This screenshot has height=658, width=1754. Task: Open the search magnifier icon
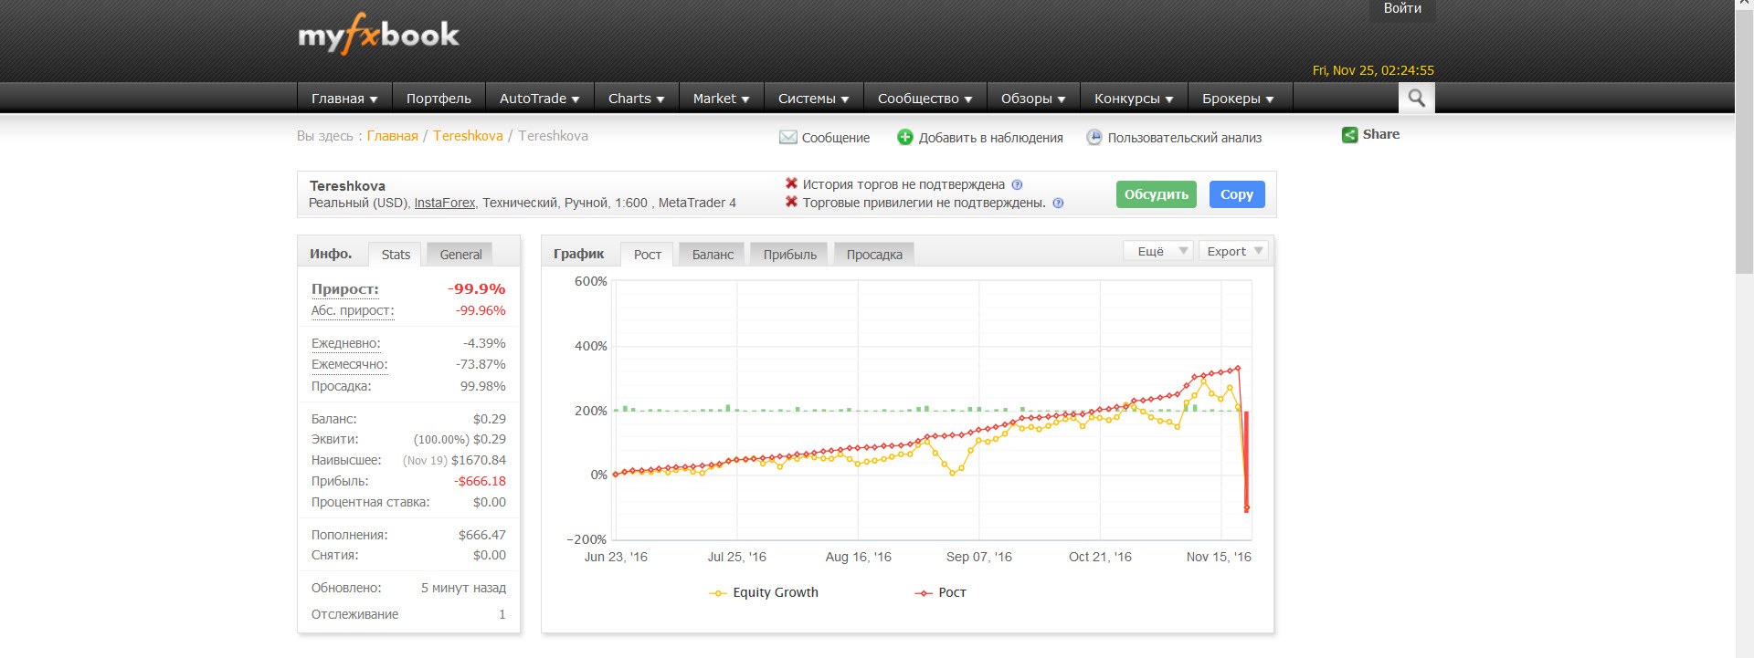1416,98
